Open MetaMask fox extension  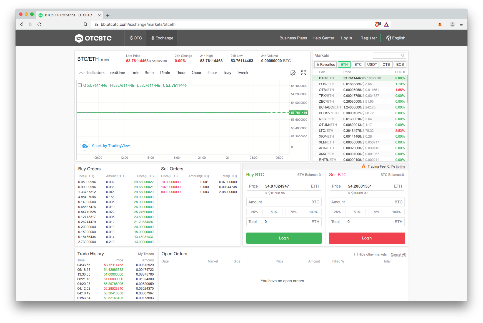click(440, 24)
